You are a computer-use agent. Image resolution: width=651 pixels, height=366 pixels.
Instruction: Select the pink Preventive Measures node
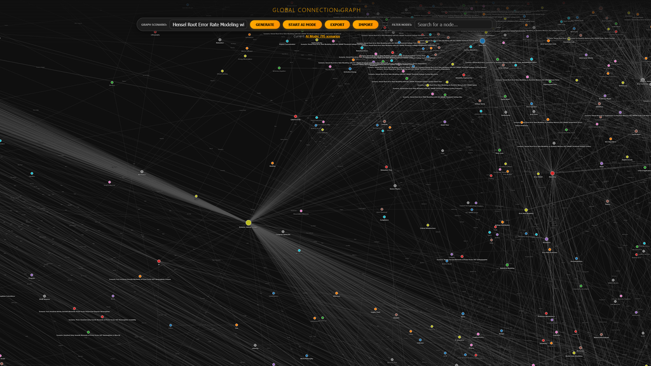click(x=301, y=211)
